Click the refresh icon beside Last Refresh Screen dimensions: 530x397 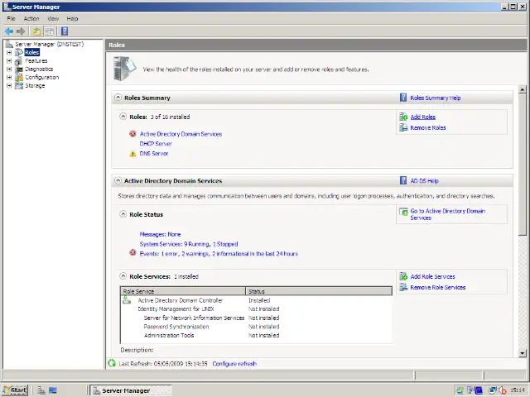click(x=112, y=364)
